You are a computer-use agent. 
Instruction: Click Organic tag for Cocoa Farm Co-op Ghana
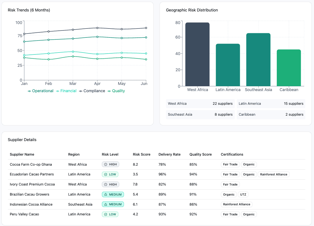(249, 165)
